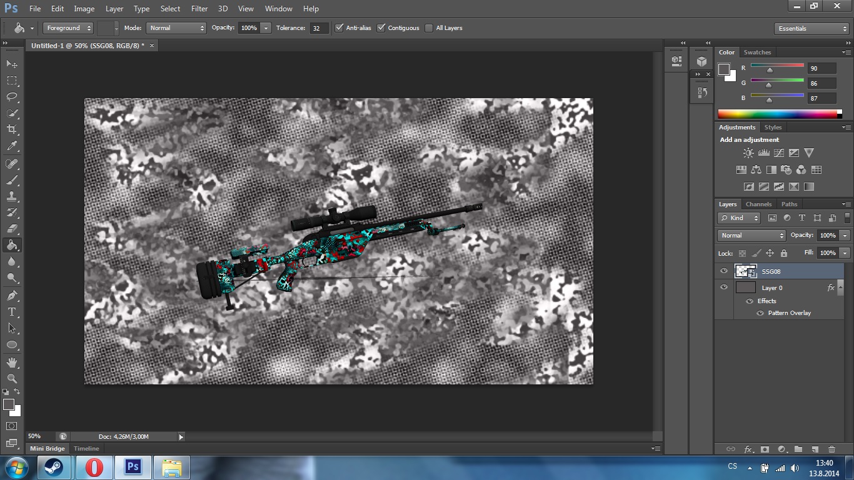The image size is (854, 480).
Task: Select the Eyedropper tool
Action: tap(12, 146)
